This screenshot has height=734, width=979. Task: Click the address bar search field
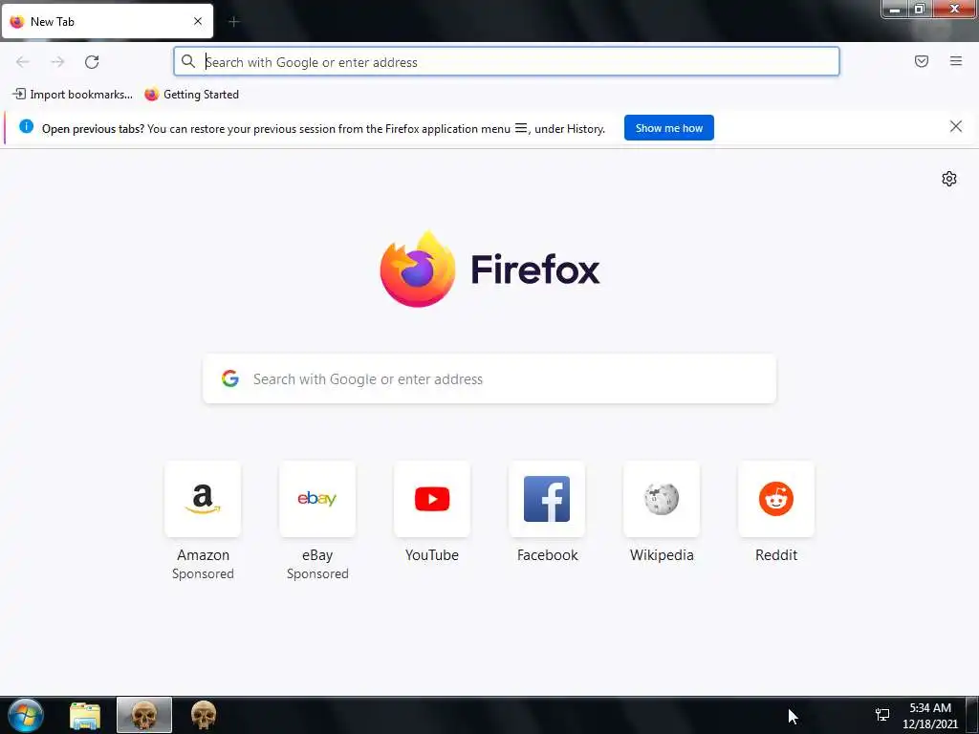[x=507, y=62]
